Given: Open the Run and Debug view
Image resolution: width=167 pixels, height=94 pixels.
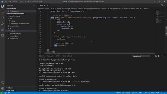Looking at the screenshot, I should (3, 24).
